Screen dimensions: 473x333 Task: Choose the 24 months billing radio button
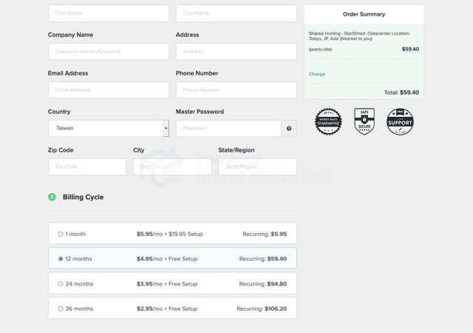coord(61,284)
